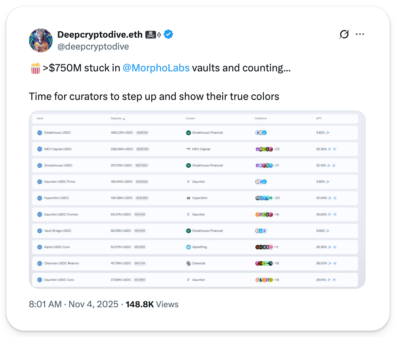Click the Grok slash-circle icon
This screenshot has width=396, height=337.
[344, 34]
